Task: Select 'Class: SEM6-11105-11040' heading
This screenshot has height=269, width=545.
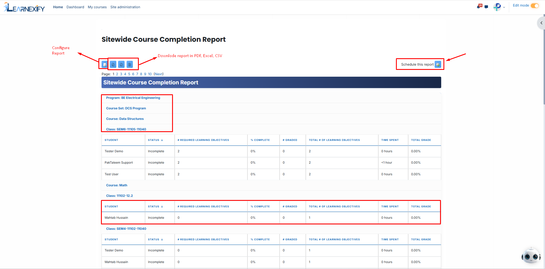Action: tap(126, 129)
